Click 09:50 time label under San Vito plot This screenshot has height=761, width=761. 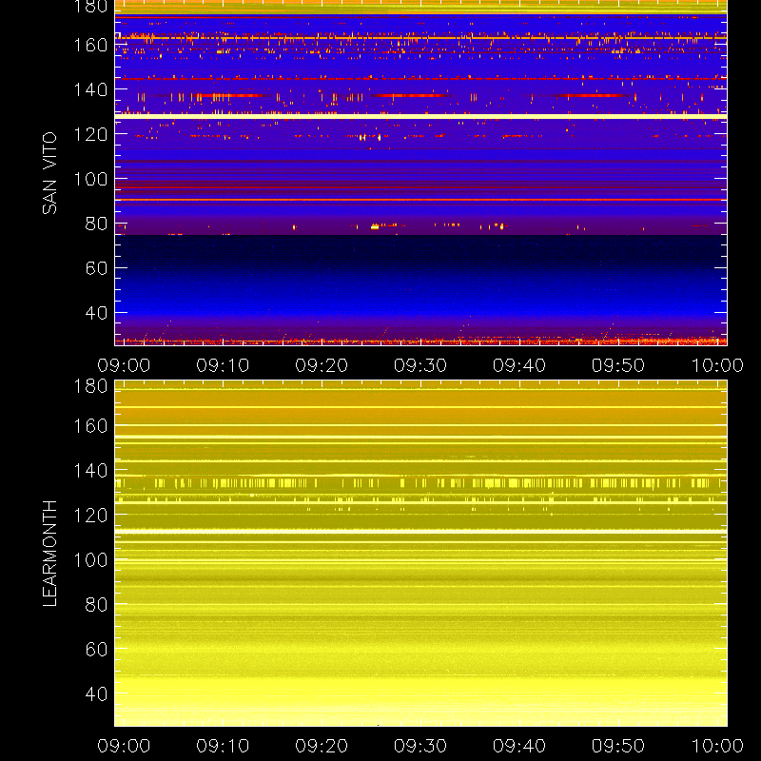618,365
